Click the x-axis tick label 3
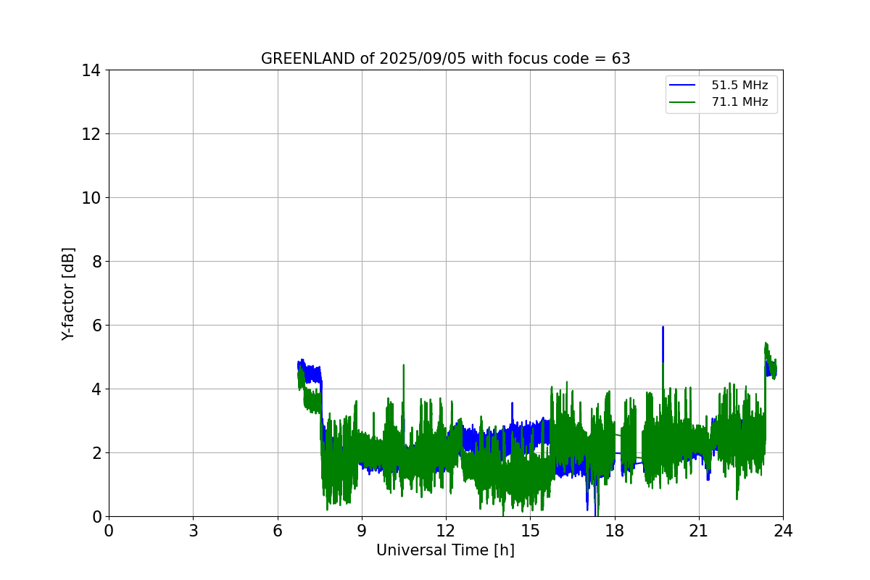The width and height of the screenshot is (870, 580). click(193, 531)
